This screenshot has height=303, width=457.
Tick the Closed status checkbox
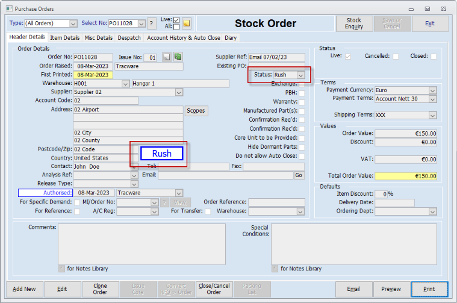[434, 56]
